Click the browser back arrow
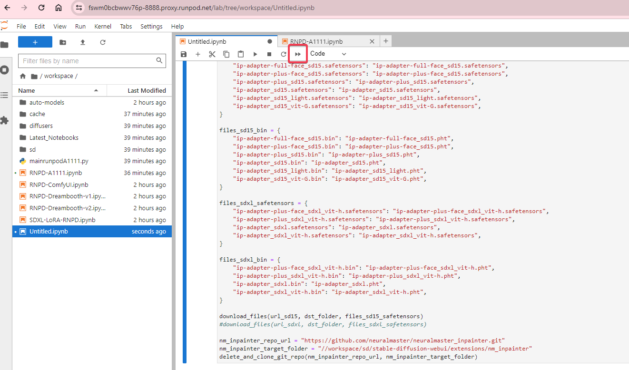629x370 pixels. (8, 8)
